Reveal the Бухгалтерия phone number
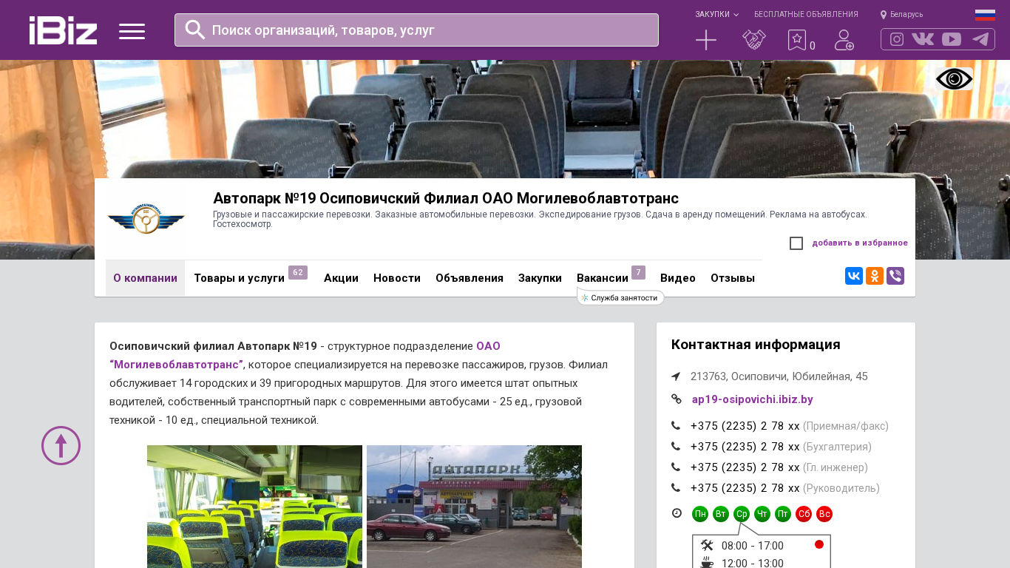Screen dimensions: 1010x568 pyautogui.click(x=745, y=447)
